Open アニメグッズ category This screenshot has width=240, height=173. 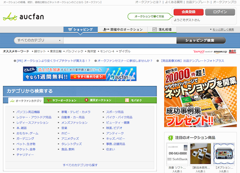point(70,138)
